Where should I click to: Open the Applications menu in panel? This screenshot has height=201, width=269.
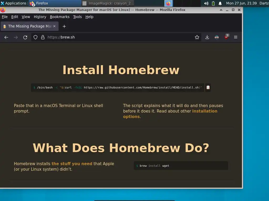click(x=14, y=3)
